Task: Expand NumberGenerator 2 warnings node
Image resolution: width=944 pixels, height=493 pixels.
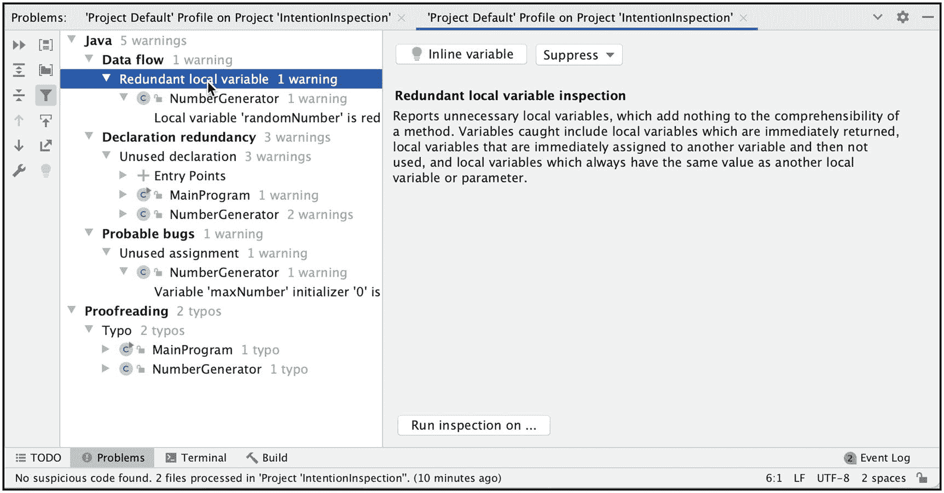Action: coord(123,213)
